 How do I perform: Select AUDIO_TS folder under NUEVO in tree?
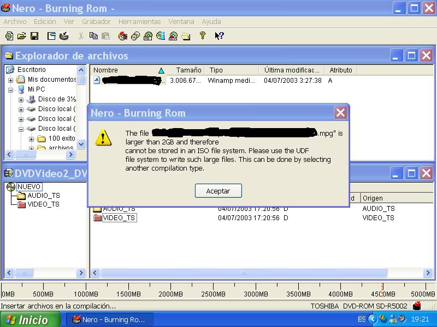point(44,196)
